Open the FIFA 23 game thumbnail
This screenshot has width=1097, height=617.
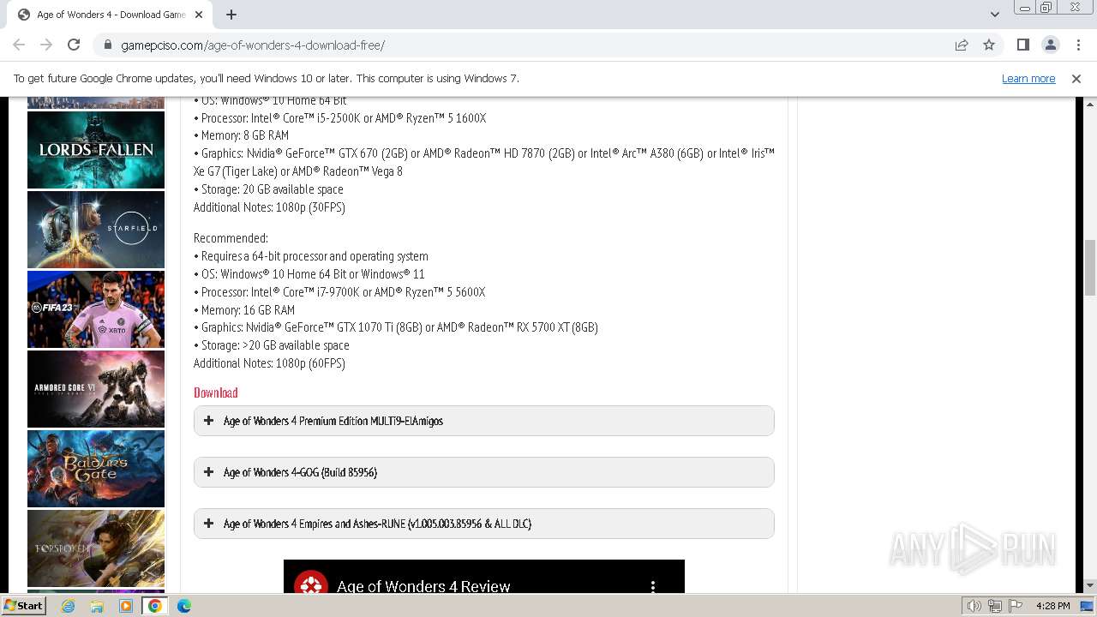click(96, 309)
